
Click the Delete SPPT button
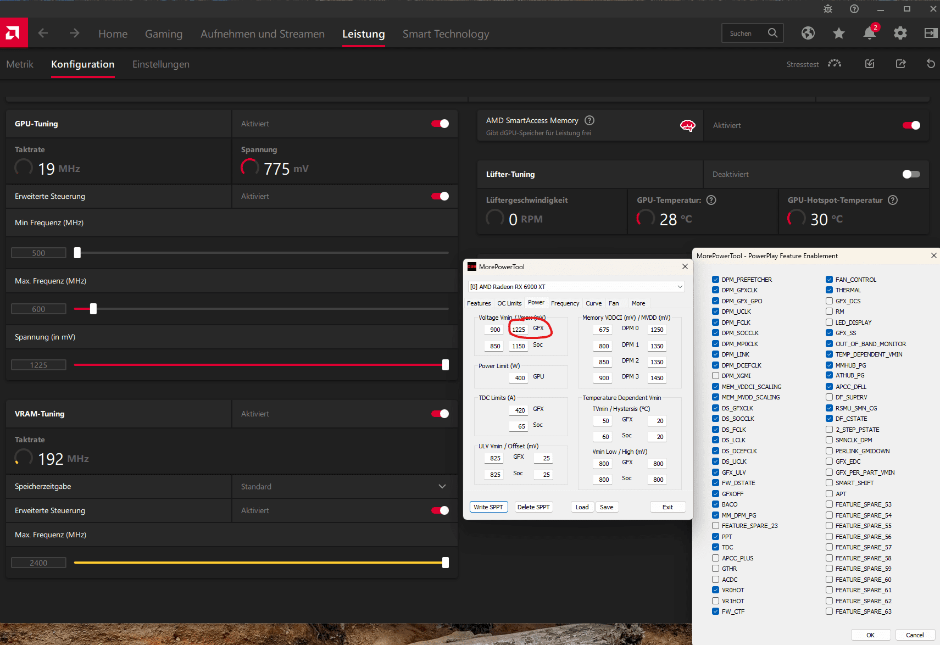pos(533,507)
